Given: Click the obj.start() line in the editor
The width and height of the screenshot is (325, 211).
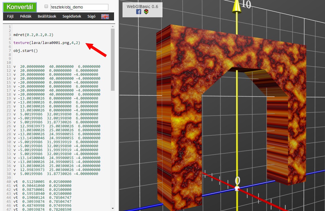Looking at the screenshot, I should tap(26, 51).
